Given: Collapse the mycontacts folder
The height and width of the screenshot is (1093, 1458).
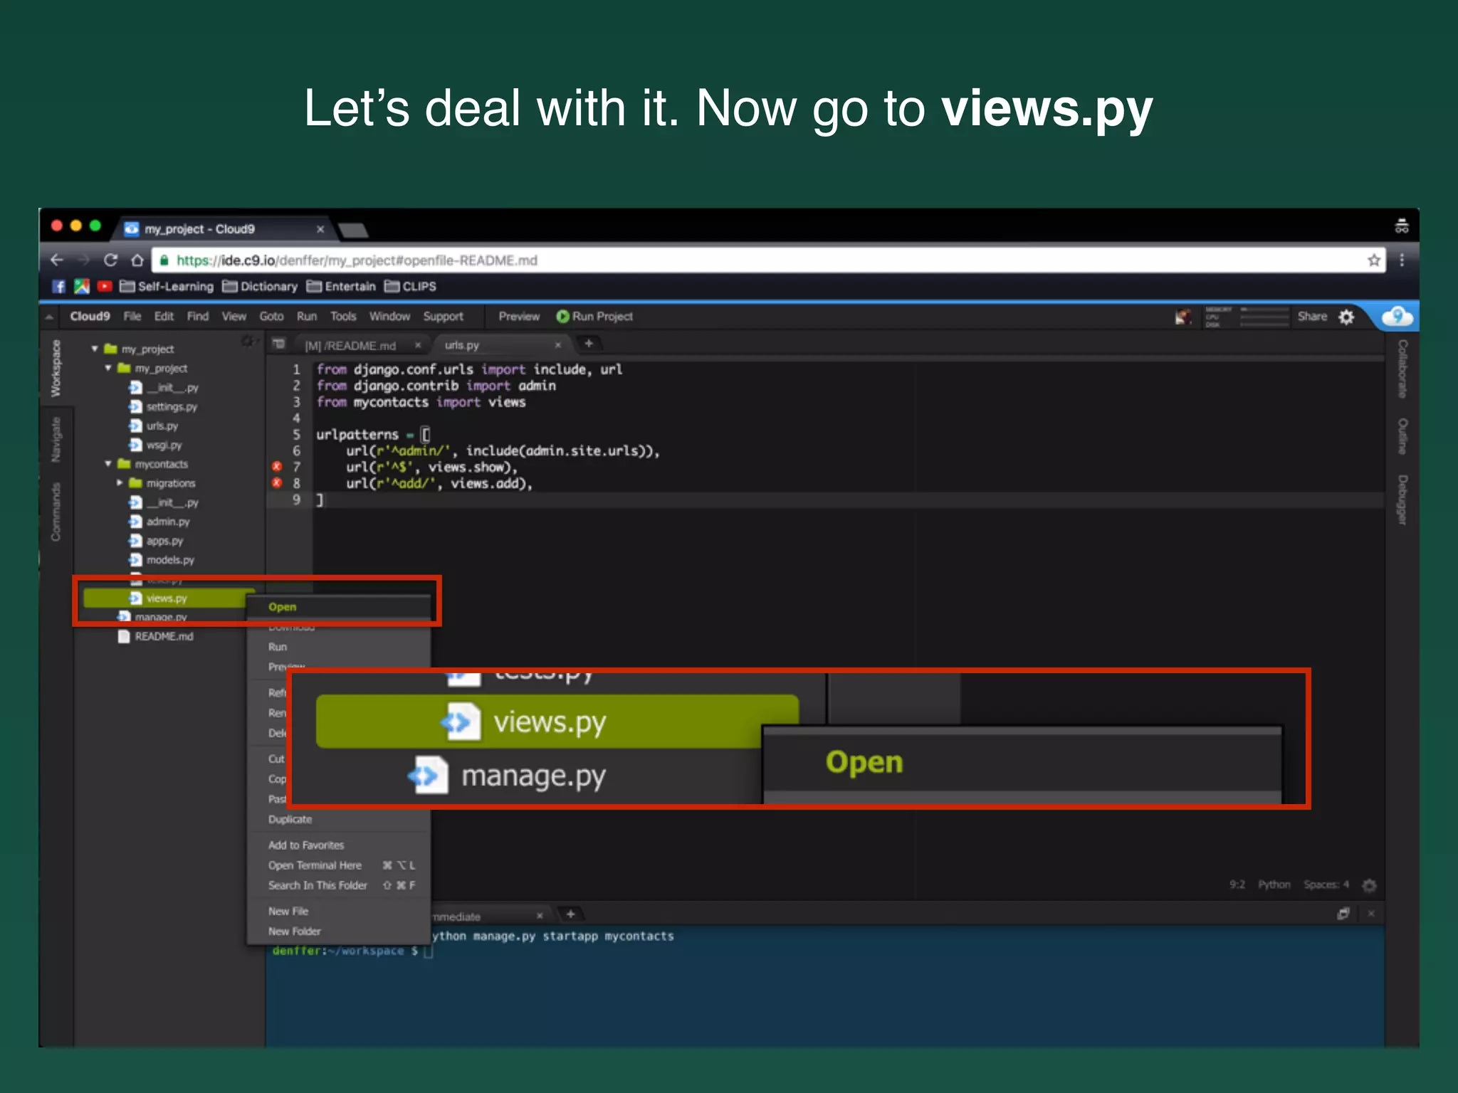Looking at the screenshot, I should (x=108, y=464).
